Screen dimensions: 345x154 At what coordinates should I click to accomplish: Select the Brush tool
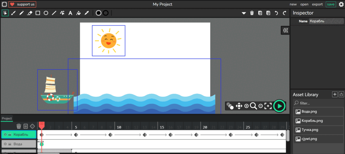point(13,13)
